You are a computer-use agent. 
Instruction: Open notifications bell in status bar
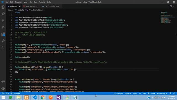[174, 93]
